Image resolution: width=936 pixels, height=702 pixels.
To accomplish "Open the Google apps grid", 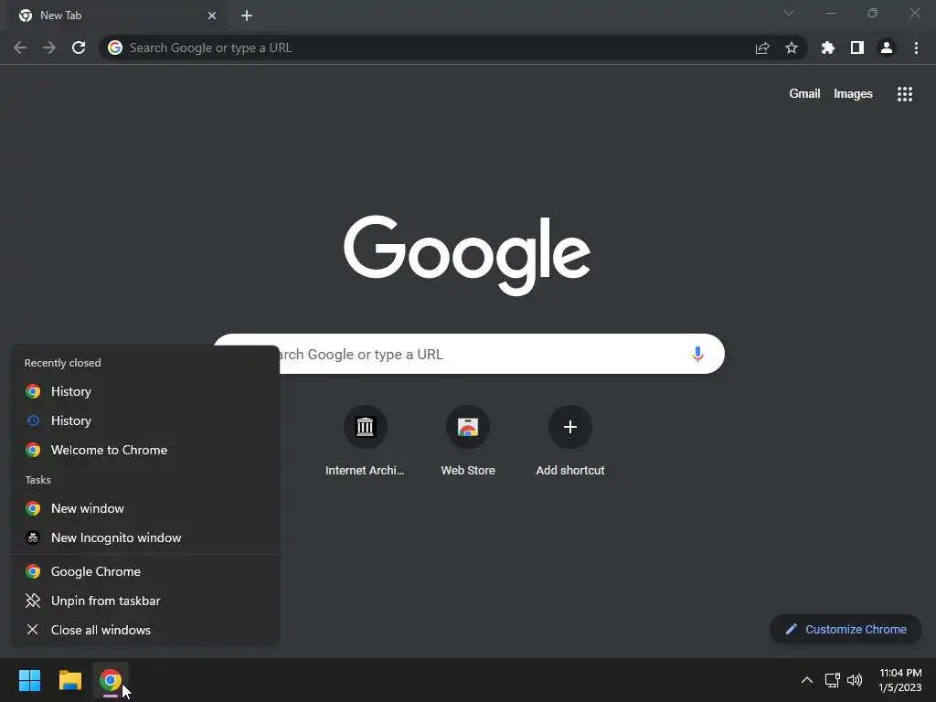I will (905, 94).
